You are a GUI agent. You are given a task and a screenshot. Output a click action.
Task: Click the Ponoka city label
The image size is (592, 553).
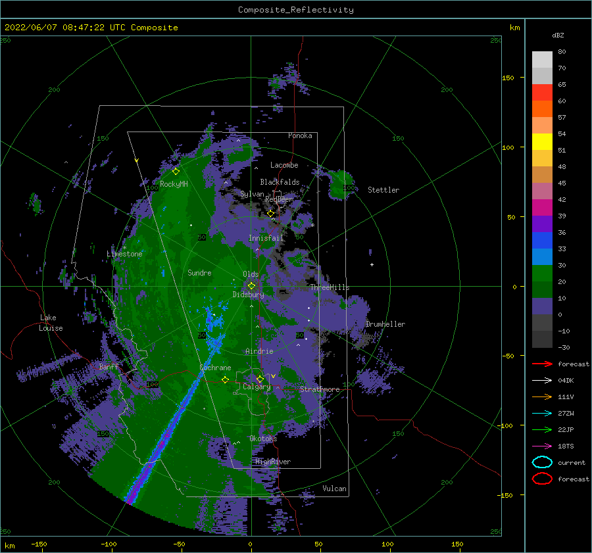300,135
